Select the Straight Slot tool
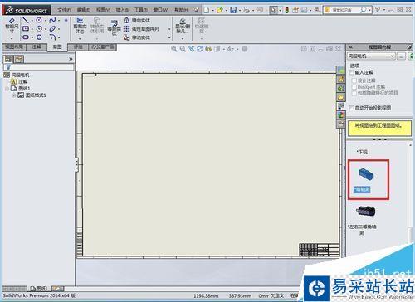This screenshot has height=302, width=415. click(x=26, y=37)
